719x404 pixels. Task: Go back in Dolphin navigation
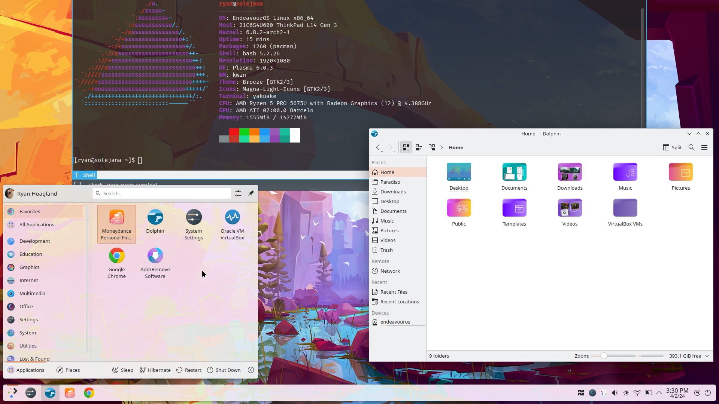(x=378, y=147)
